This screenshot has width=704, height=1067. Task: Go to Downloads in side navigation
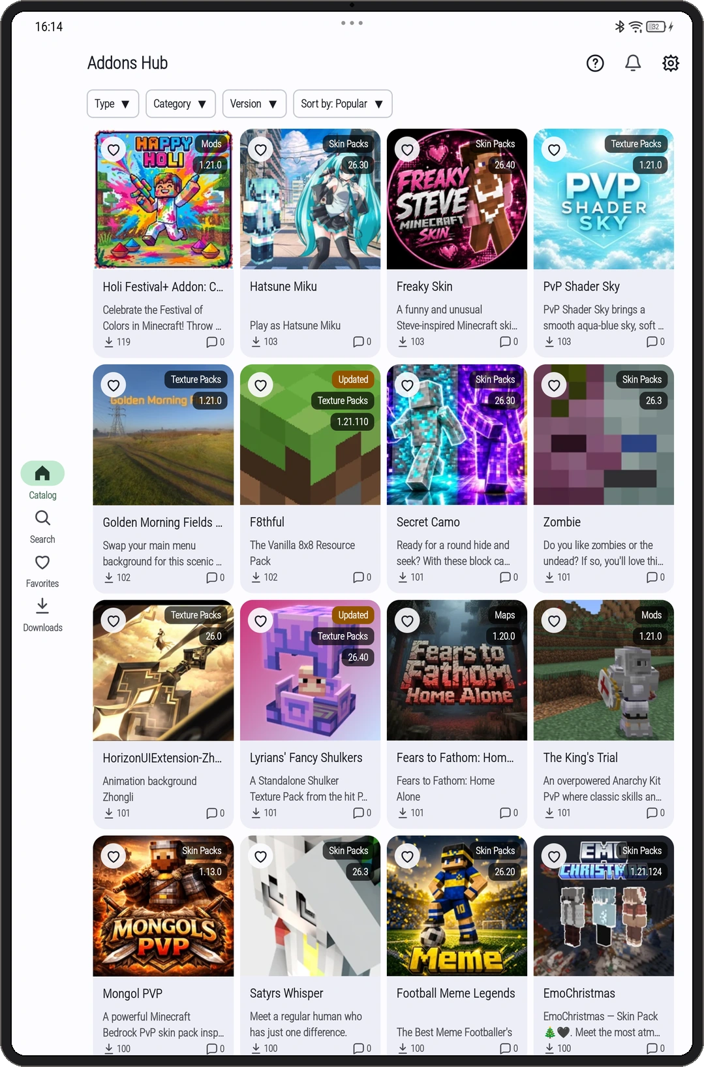point(42,615)
